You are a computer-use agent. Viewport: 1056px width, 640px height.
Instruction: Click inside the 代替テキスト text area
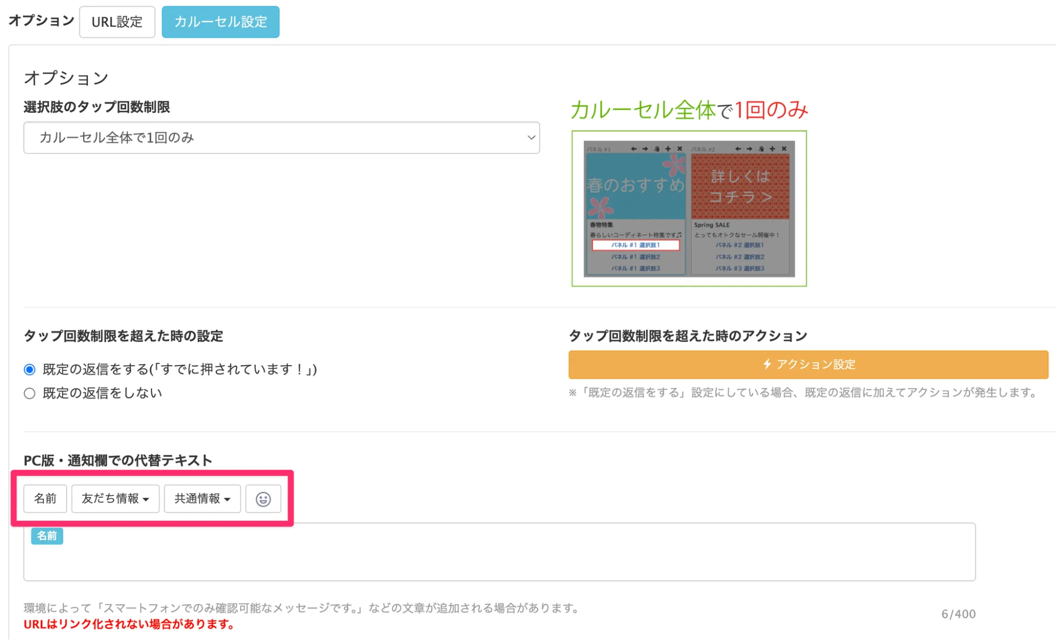[499, 559]
